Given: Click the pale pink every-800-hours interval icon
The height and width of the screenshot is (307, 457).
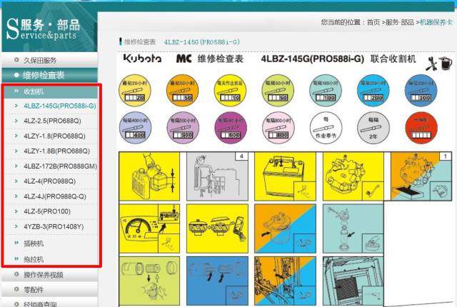Looking at the screenshot, I should (278, 128).
